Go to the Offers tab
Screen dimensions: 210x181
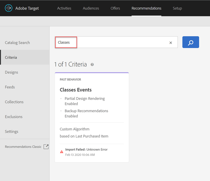pos(115,8)
